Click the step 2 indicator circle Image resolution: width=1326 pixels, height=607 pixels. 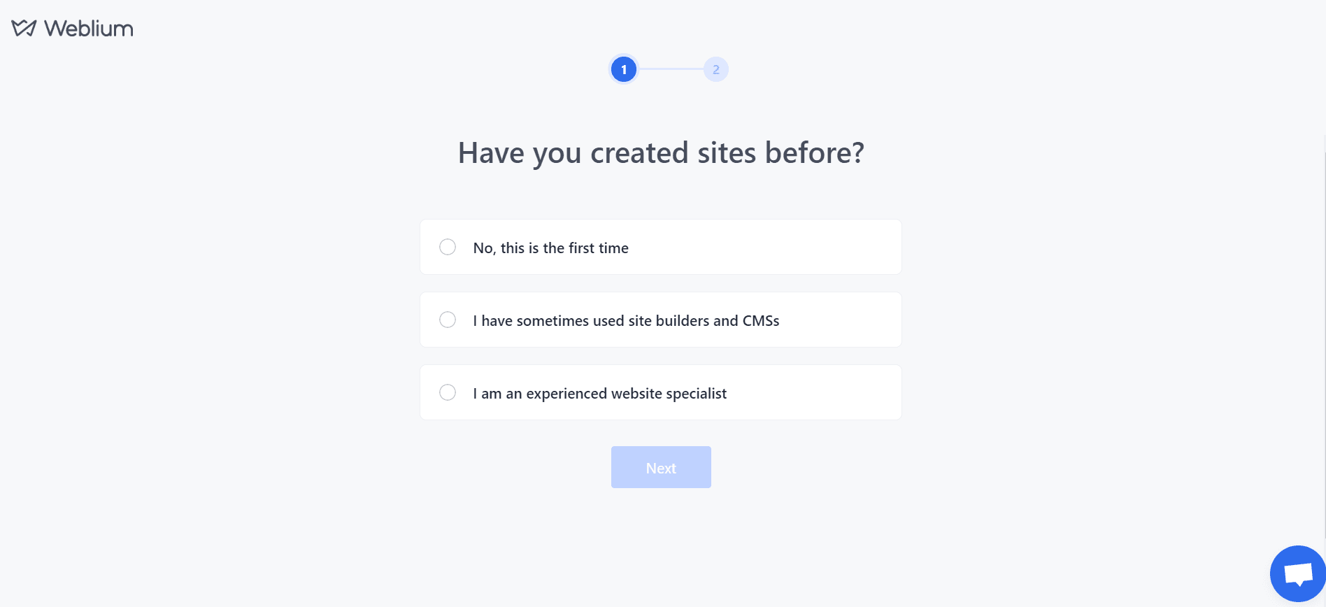tap(715, 69)
